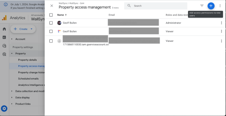Open Explore icon in left sidebar
Image resolution: width=226 pixels, height=116 pixels.
pyautogui.click(x=4, y=46)
